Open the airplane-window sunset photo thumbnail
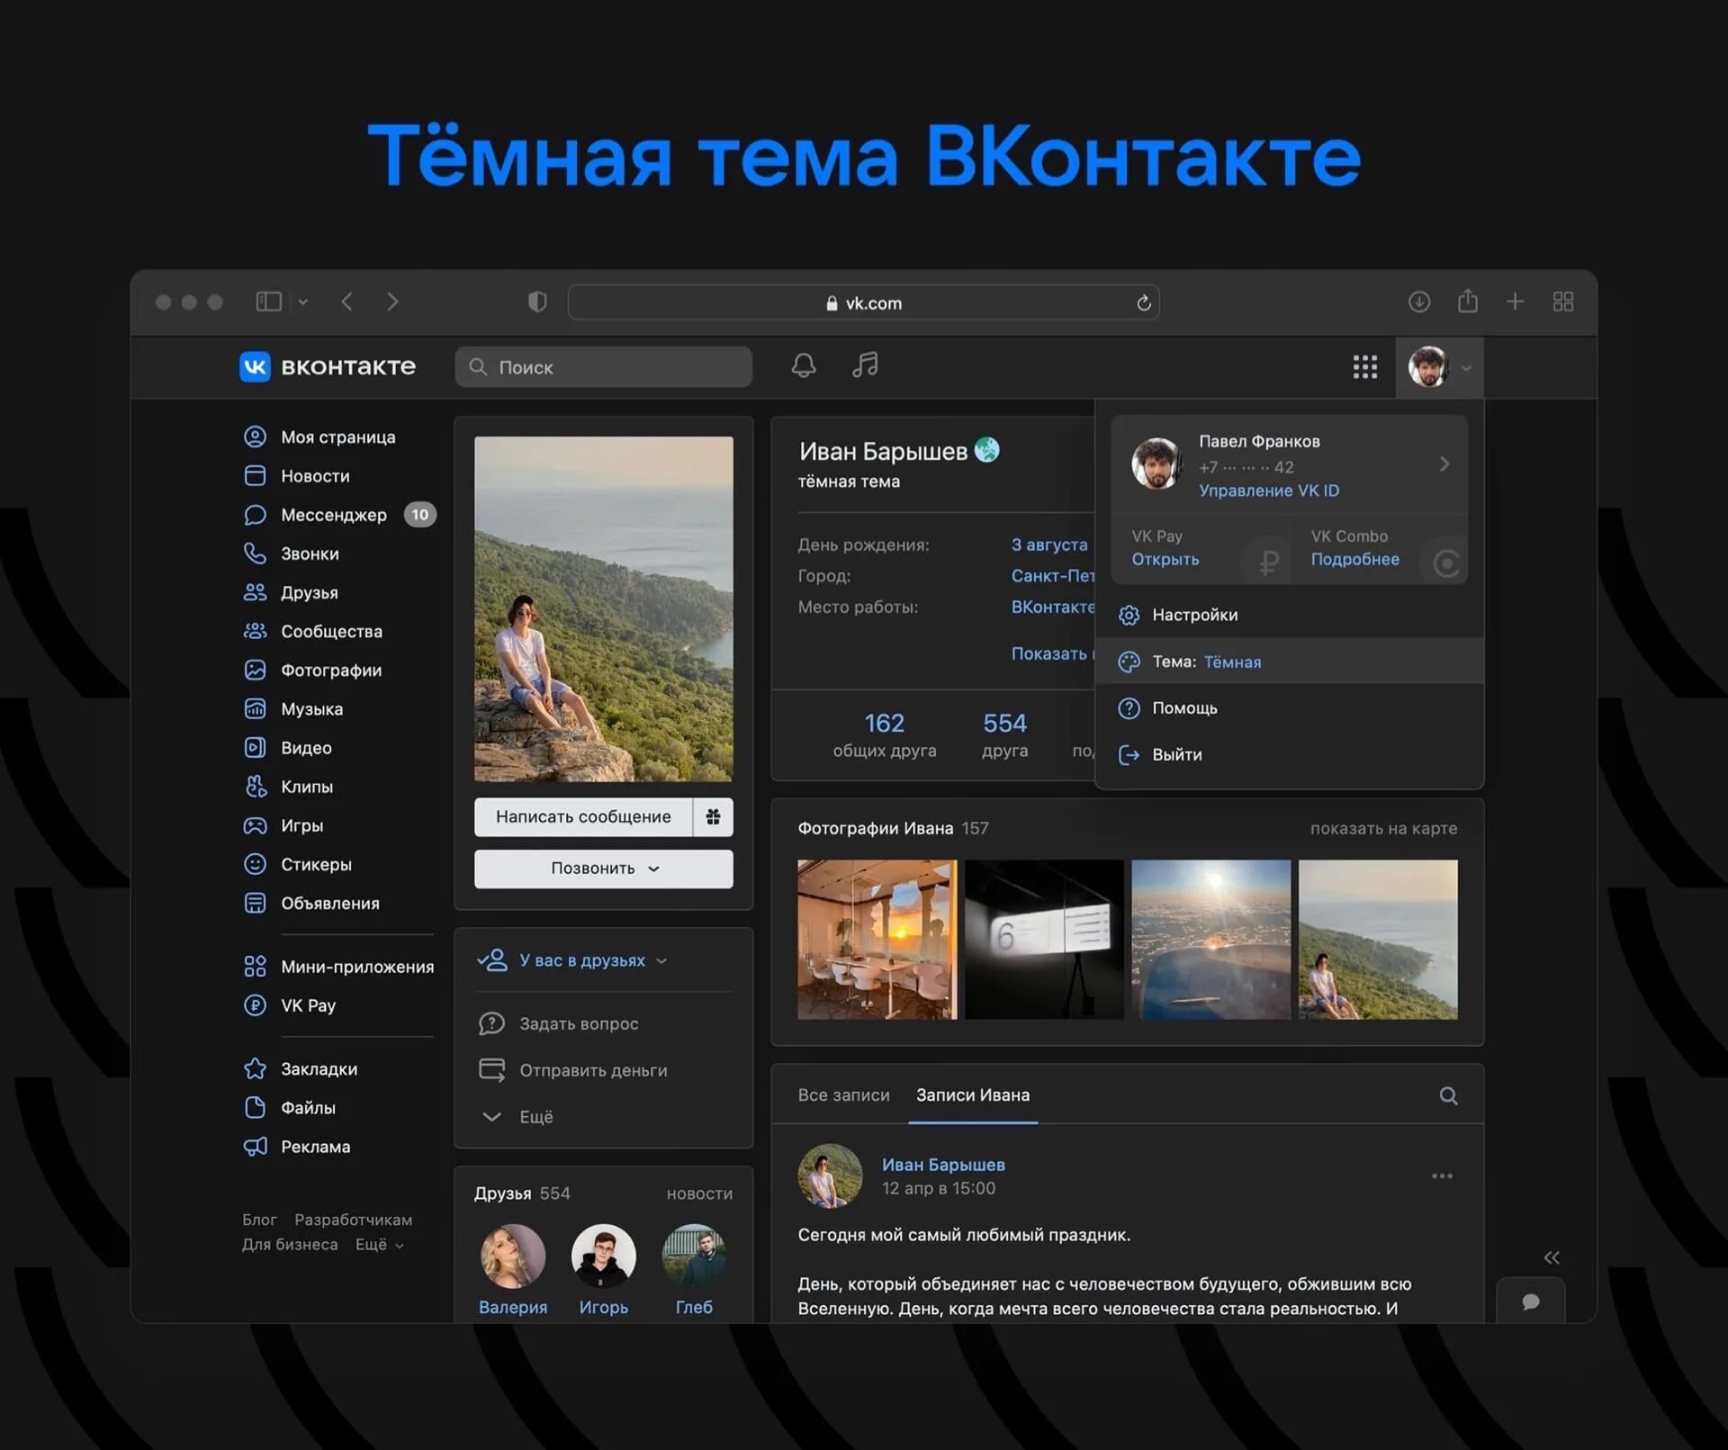Viewport: 1728px width, 1450px height. pos(1210,939)
